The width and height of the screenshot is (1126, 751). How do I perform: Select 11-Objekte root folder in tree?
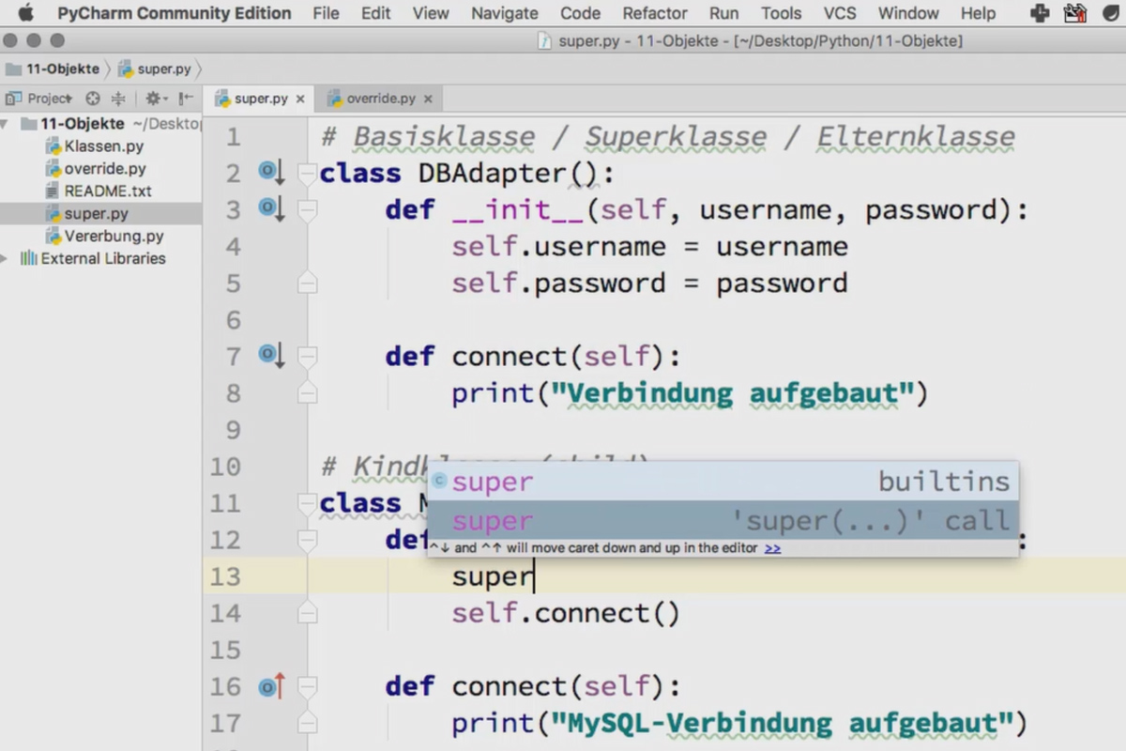(x=83, y=124)
